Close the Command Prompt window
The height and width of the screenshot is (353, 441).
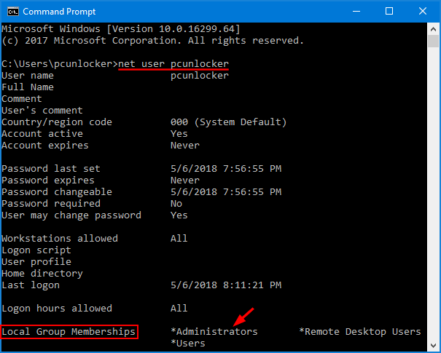point(423,12)
